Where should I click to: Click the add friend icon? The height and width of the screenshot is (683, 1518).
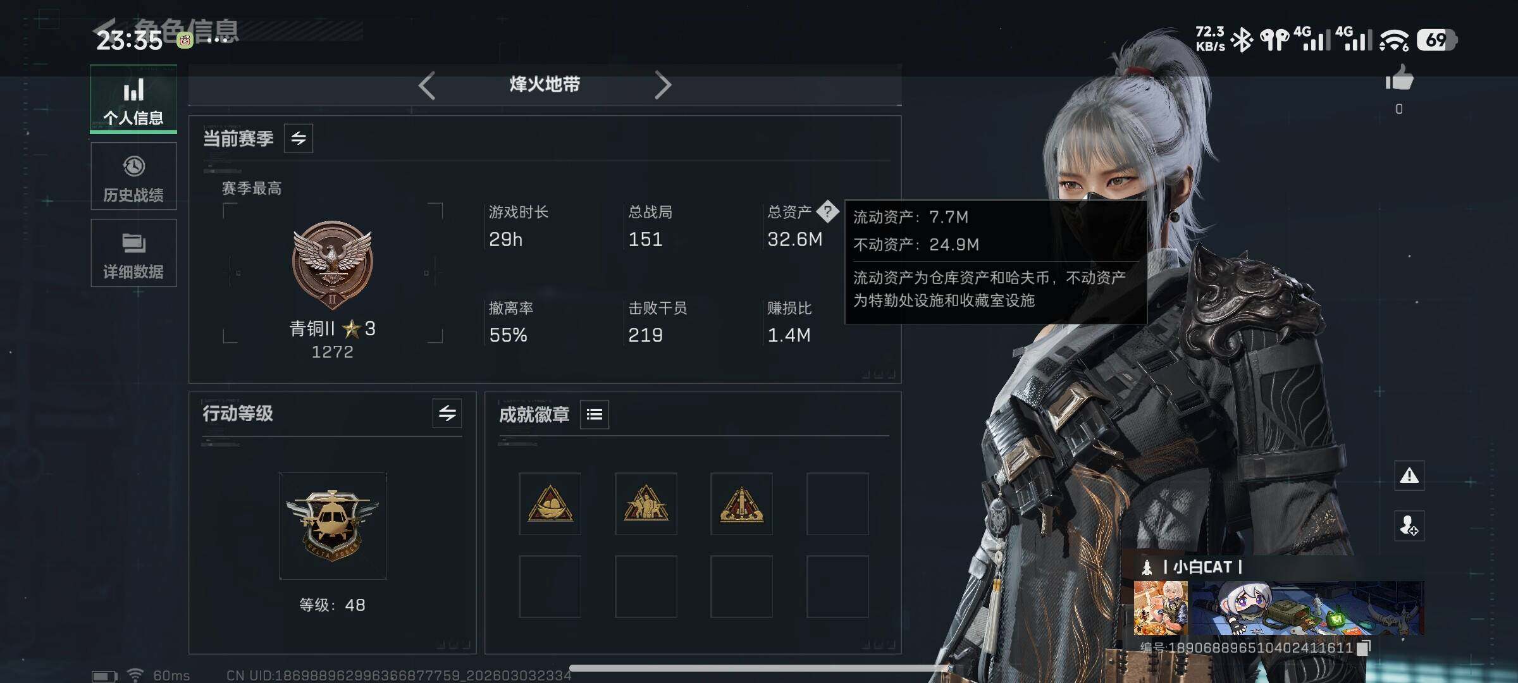[x=1409, y=526]
